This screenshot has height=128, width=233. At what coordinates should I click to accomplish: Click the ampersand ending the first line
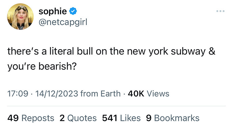pyautogui.click(x=212, y=51)
